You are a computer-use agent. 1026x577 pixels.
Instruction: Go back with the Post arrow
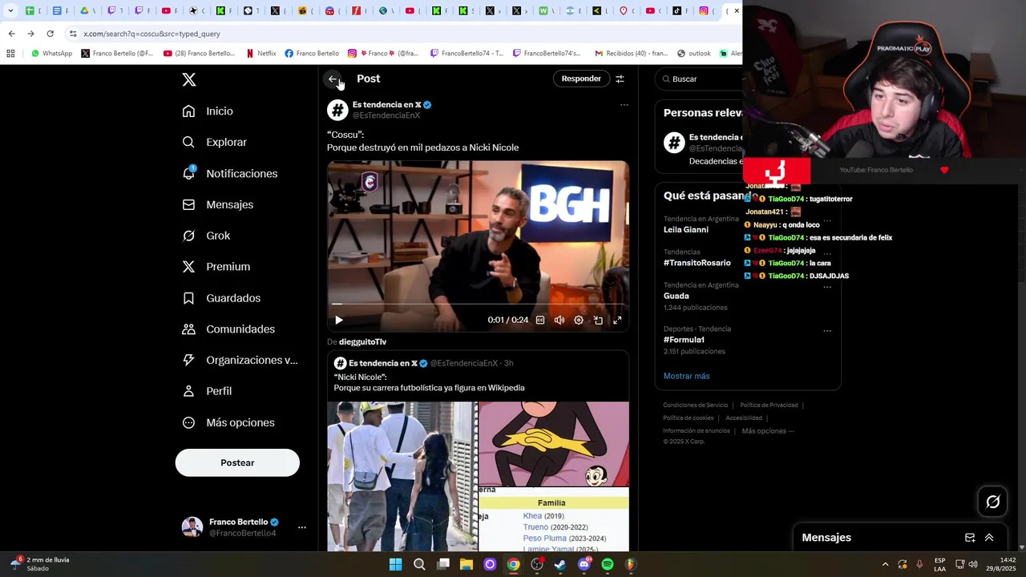pyautogui.click(x=333, y=79)
